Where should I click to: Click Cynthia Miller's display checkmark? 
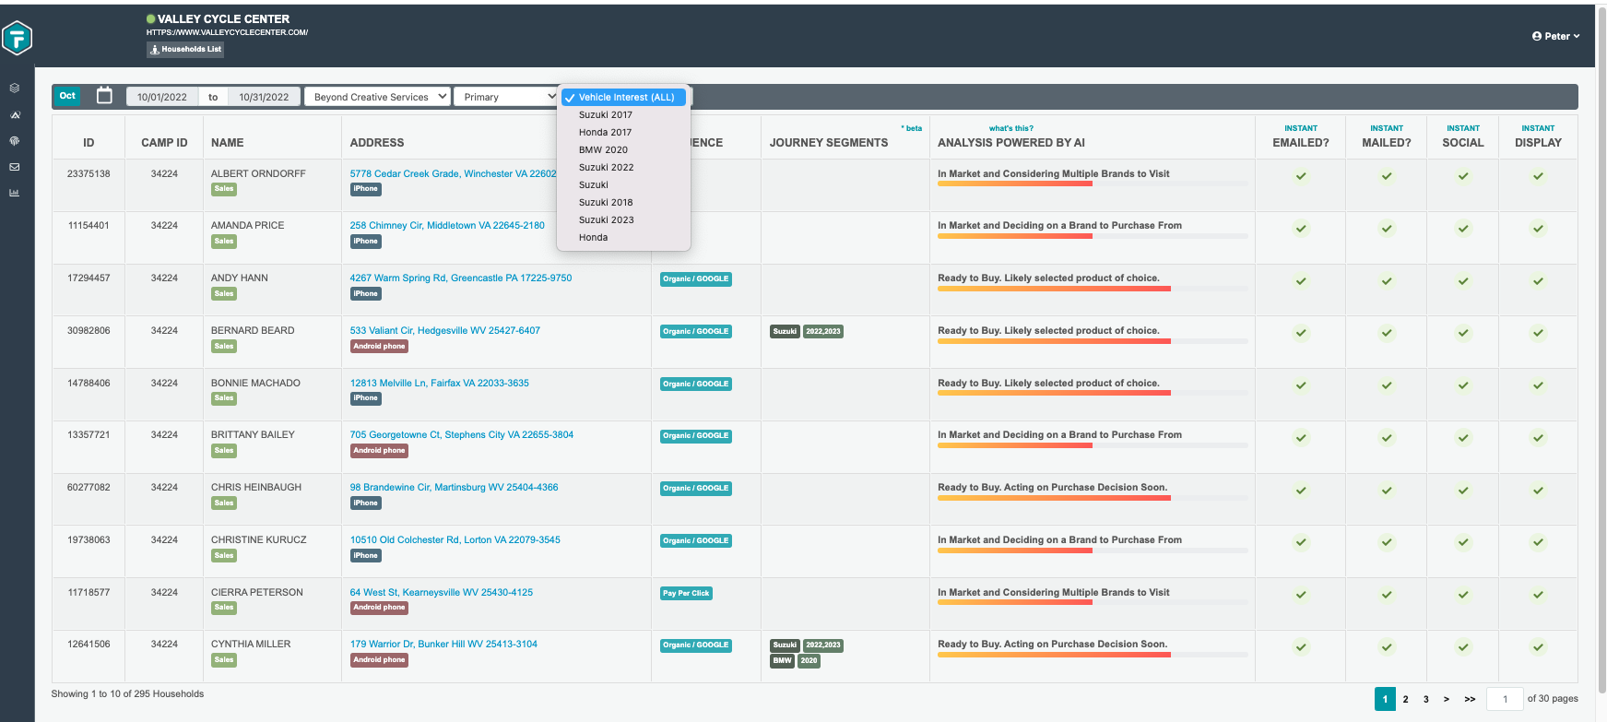1537,647
